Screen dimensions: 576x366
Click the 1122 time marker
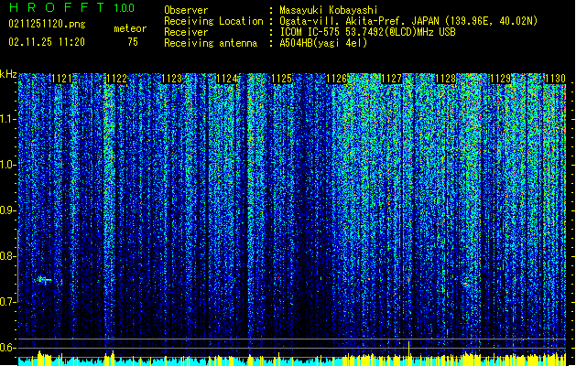(x=116, y=79)
